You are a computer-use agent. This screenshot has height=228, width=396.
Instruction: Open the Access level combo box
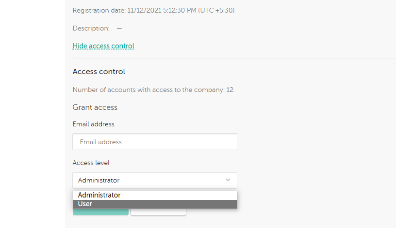point(154,180)
